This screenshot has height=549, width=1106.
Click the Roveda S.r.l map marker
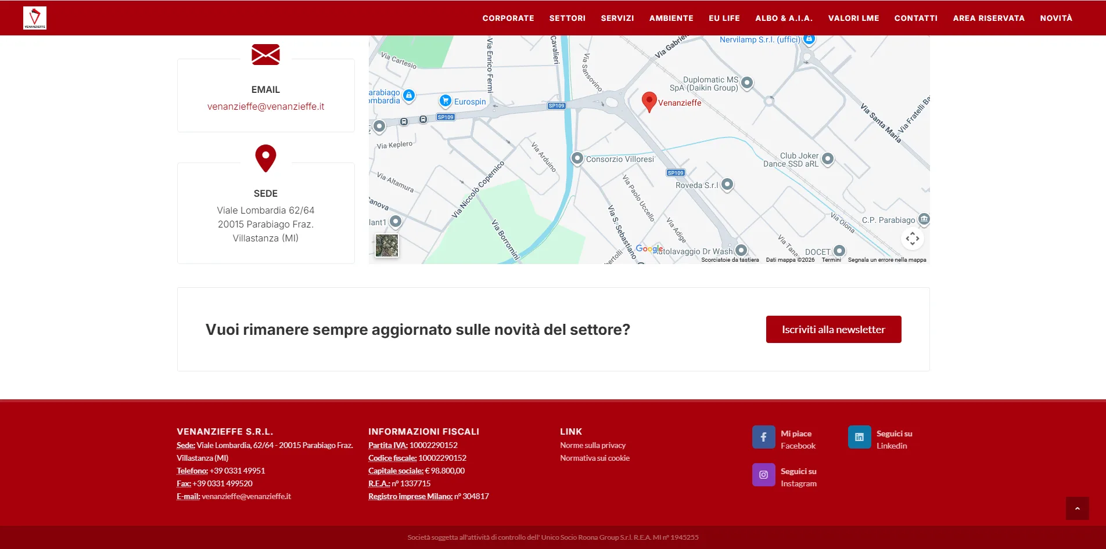(727, 185)
